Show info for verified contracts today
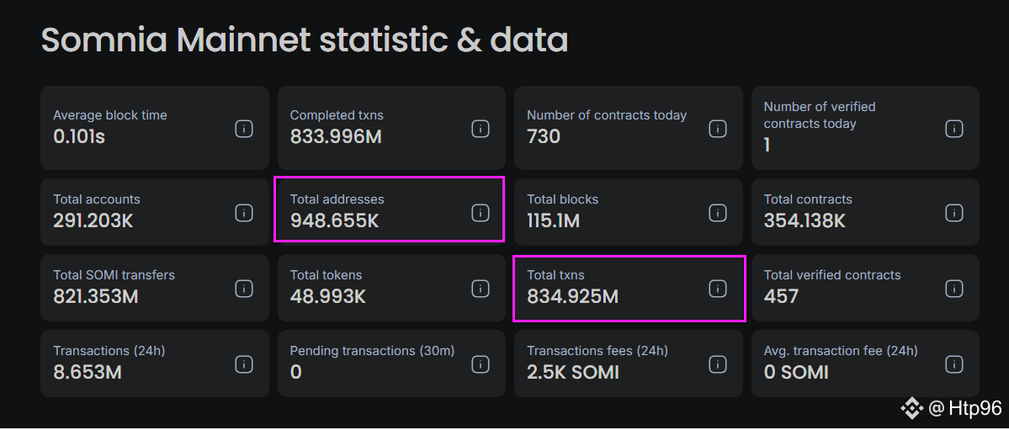The width and height of the screenshot is (1009, 430). 954,129
